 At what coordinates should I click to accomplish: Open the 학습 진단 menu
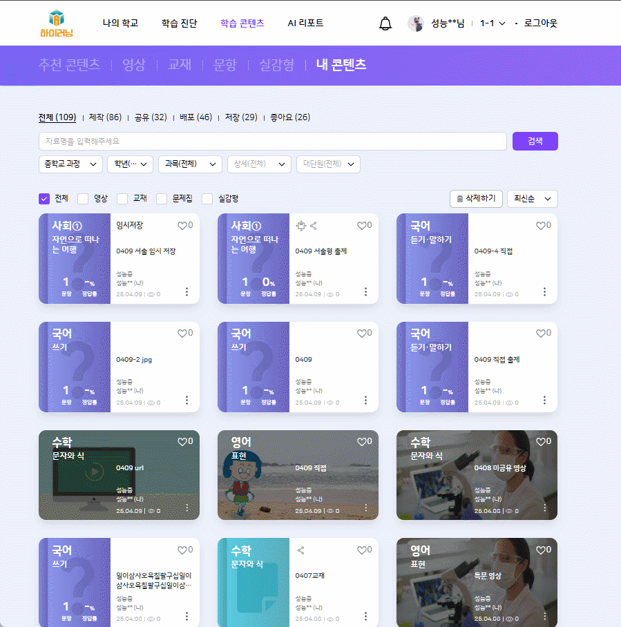[179, 23]
